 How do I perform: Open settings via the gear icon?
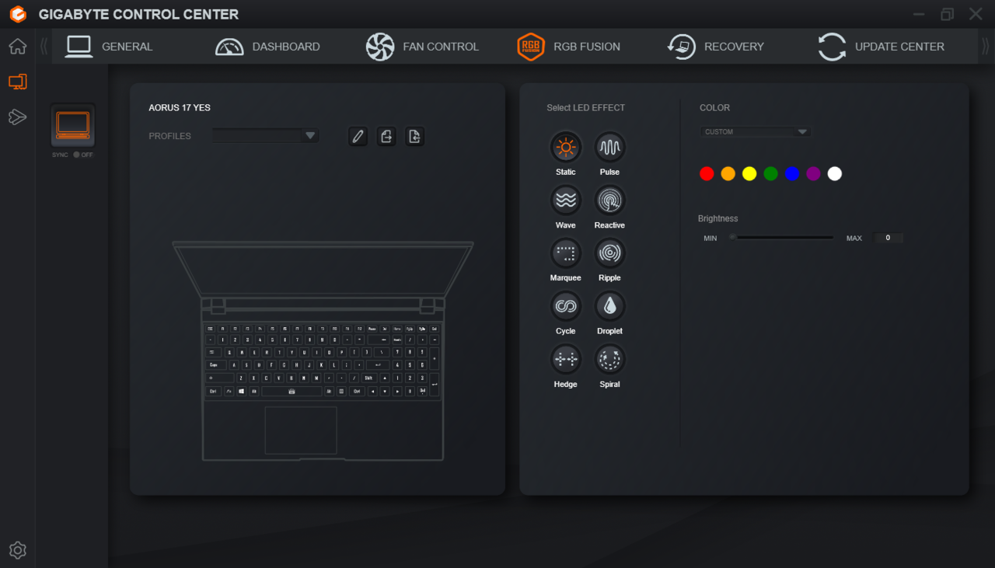(17, 550)
